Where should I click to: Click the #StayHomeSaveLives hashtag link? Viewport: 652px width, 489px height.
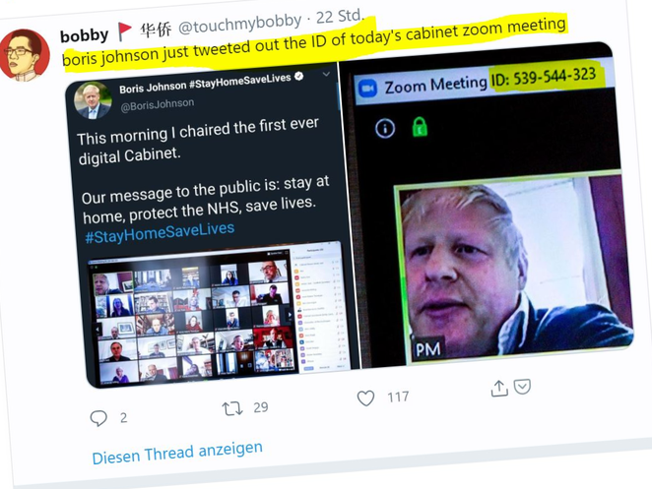tap(160, 232)
